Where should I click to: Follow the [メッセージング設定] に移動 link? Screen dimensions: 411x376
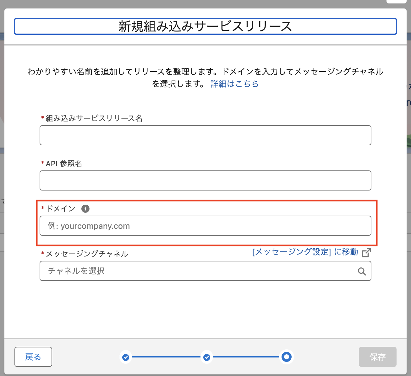pyautogui.click(x=305, y=252)
